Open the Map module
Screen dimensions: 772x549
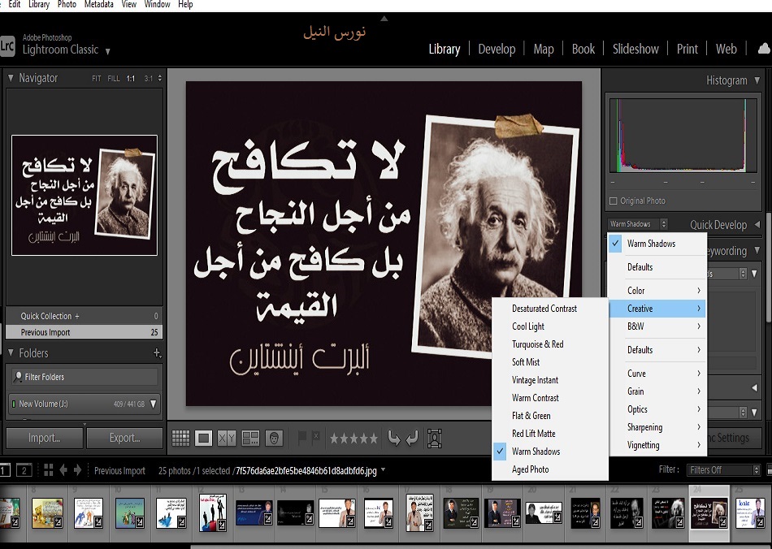(544, 50)
